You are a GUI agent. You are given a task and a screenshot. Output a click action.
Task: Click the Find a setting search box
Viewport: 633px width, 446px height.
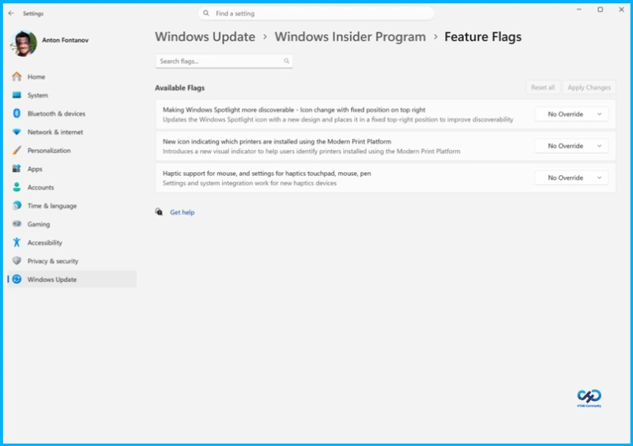(316, 13)
